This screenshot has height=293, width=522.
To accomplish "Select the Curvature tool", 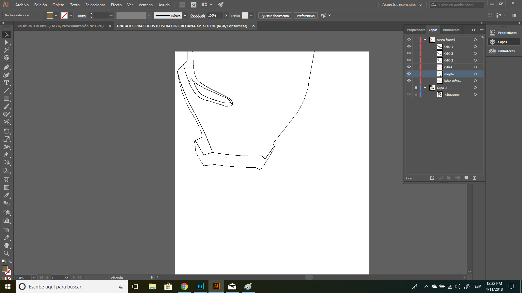I will point(6,75).
